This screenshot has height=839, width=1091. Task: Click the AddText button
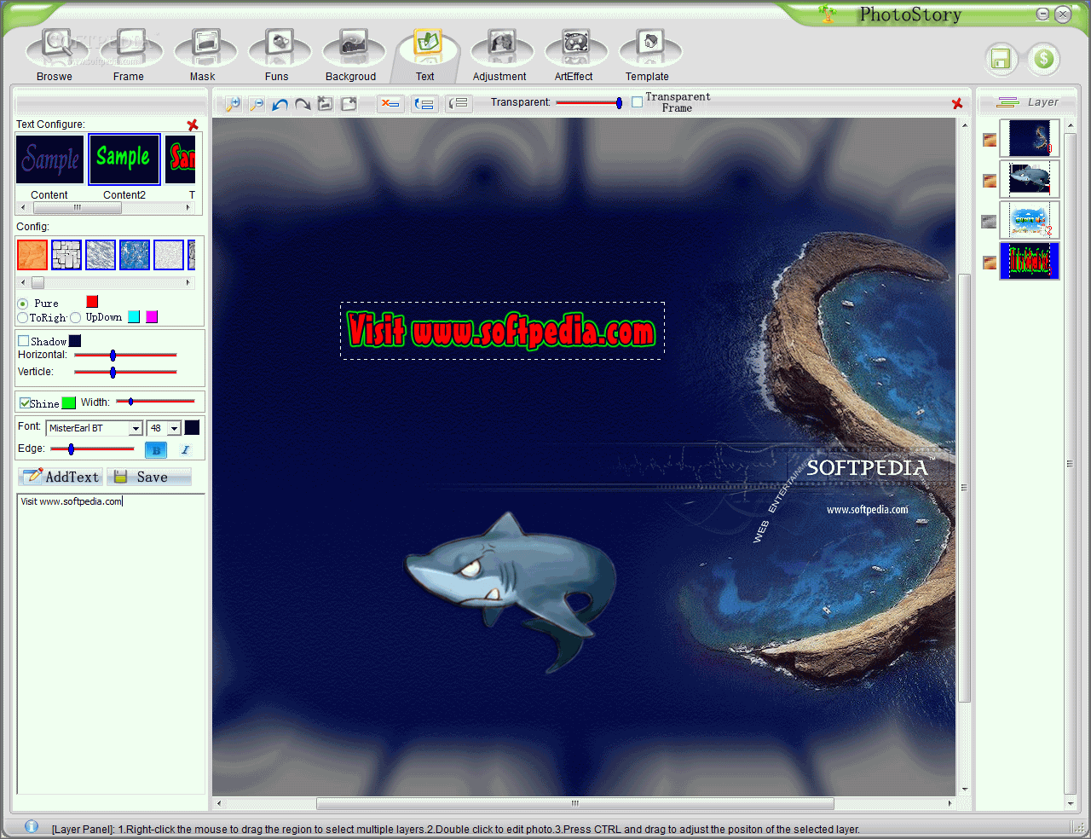coord(61,477)
